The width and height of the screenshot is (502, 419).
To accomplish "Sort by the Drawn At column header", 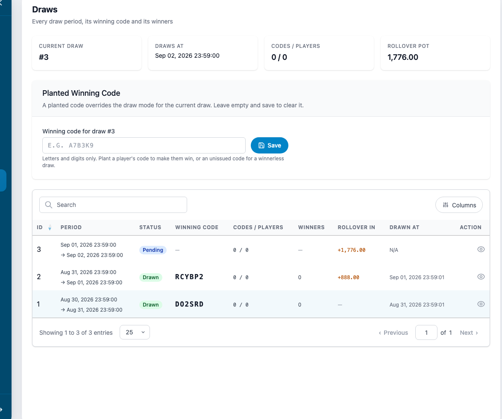I will (404, 227).
